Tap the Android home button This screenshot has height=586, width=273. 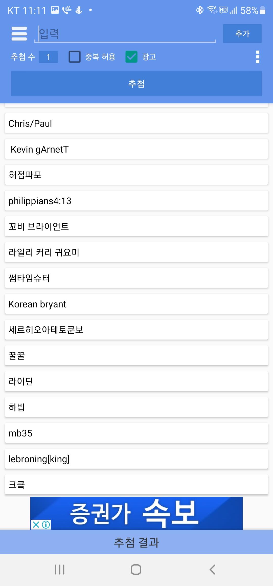tap(136, 570)
